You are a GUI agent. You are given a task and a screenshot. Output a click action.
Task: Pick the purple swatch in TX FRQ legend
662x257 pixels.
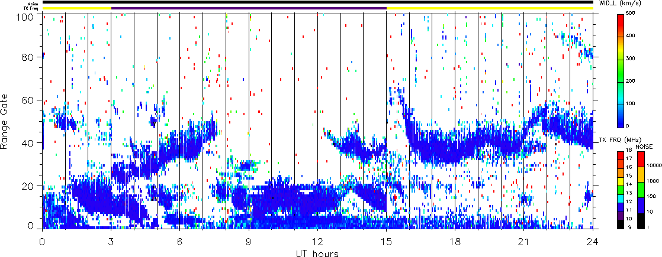(x=621, y=216)
